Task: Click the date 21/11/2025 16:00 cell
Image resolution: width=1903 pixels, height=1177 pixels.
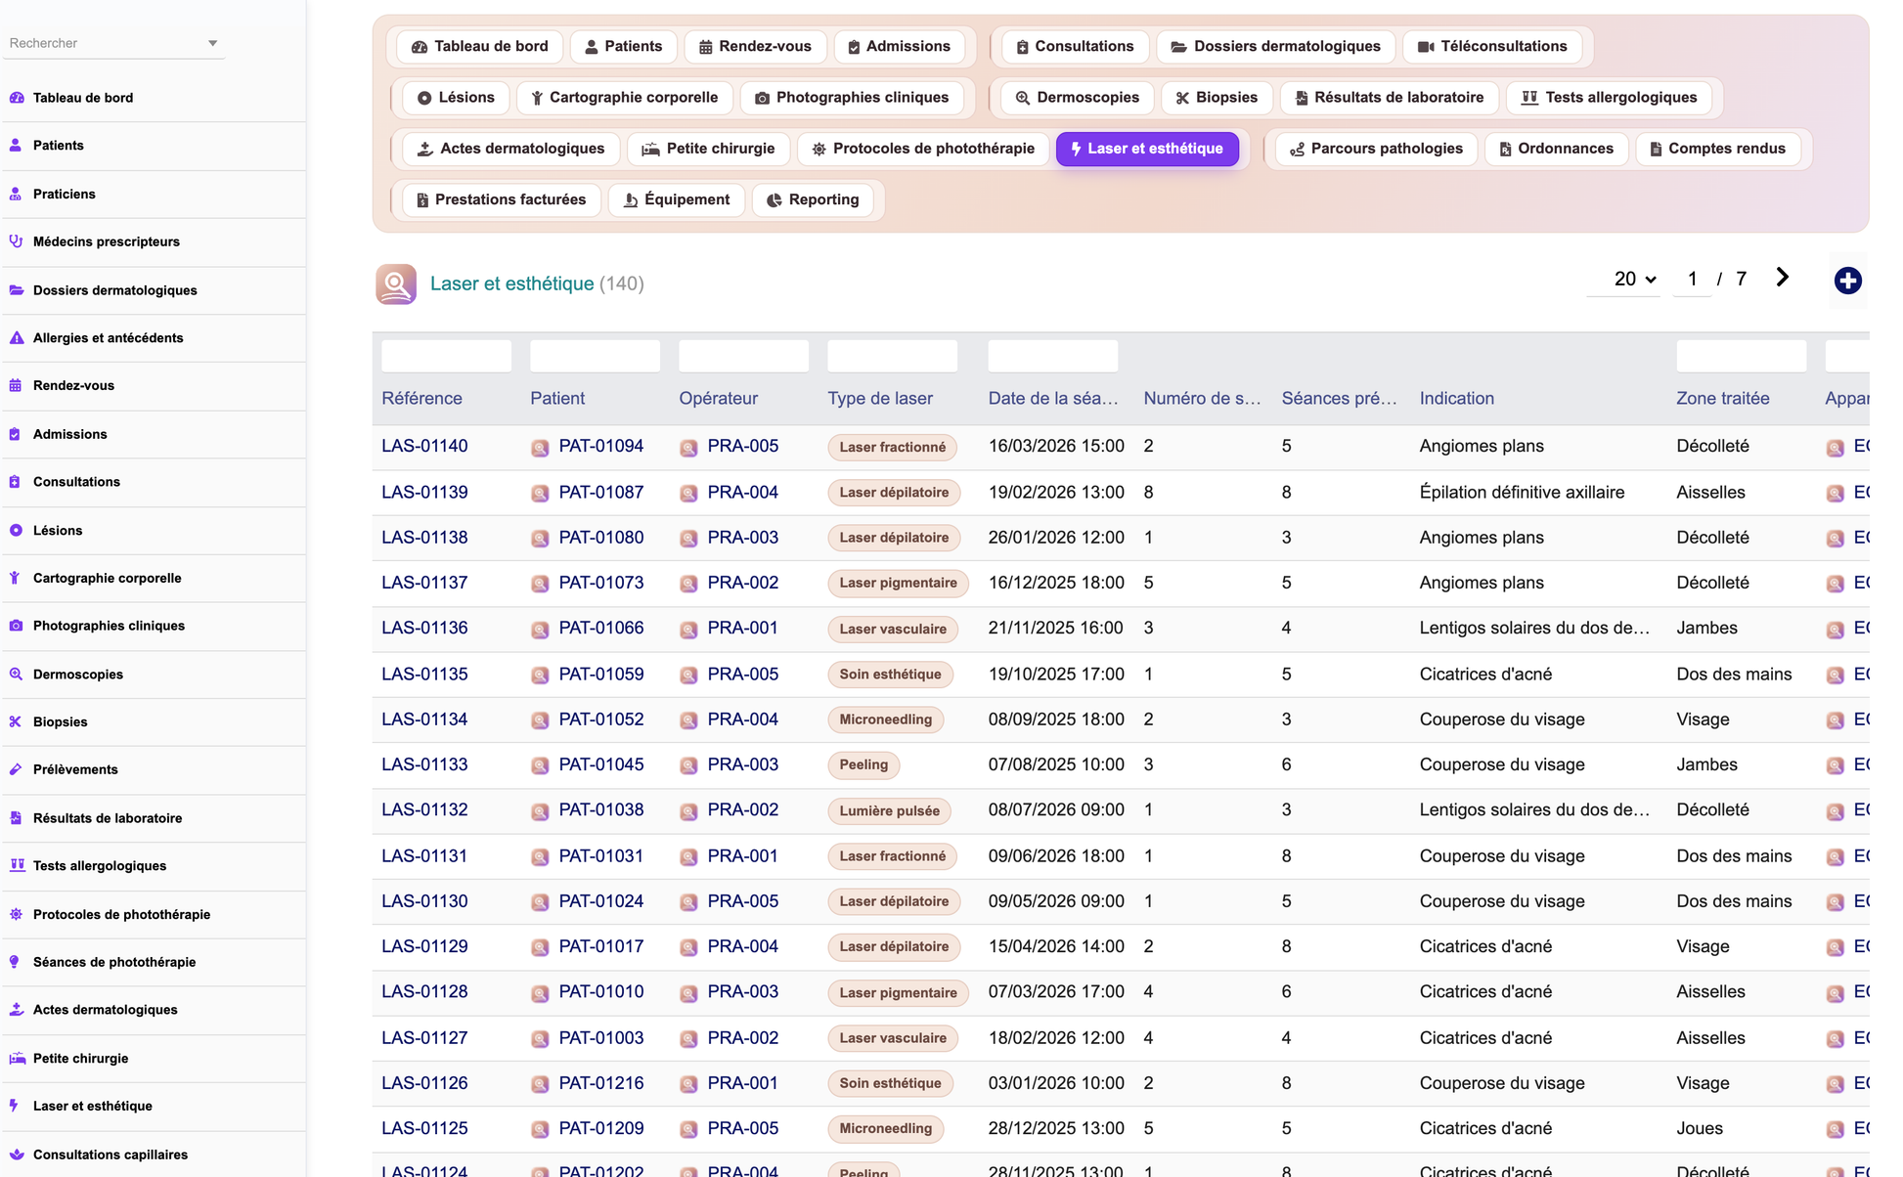Action: [1055, 629]
